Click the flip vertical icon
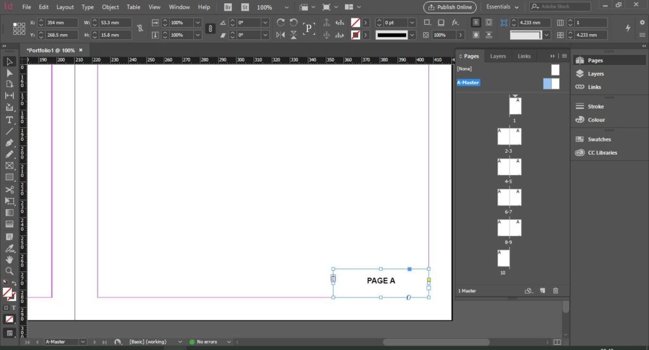The image size is (649, 350). [x=293, y=36]
